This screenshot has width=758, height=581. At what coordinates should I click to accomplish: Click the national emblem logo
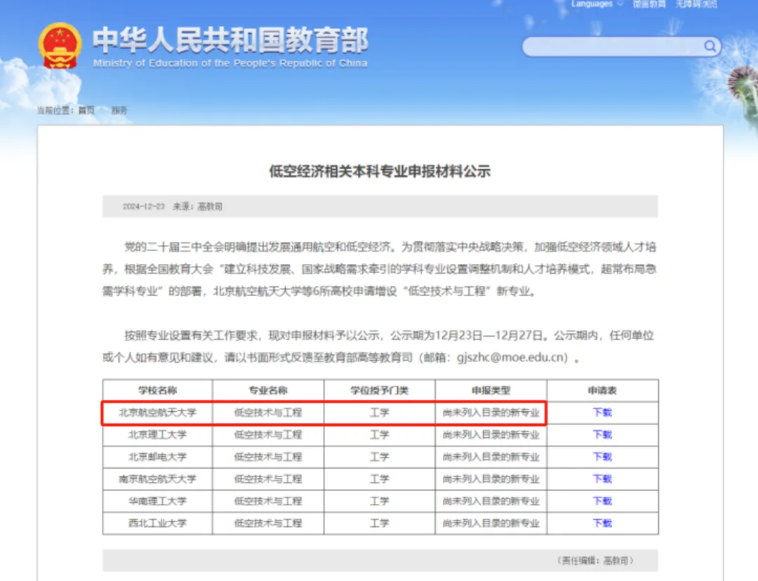click(60, 46)
